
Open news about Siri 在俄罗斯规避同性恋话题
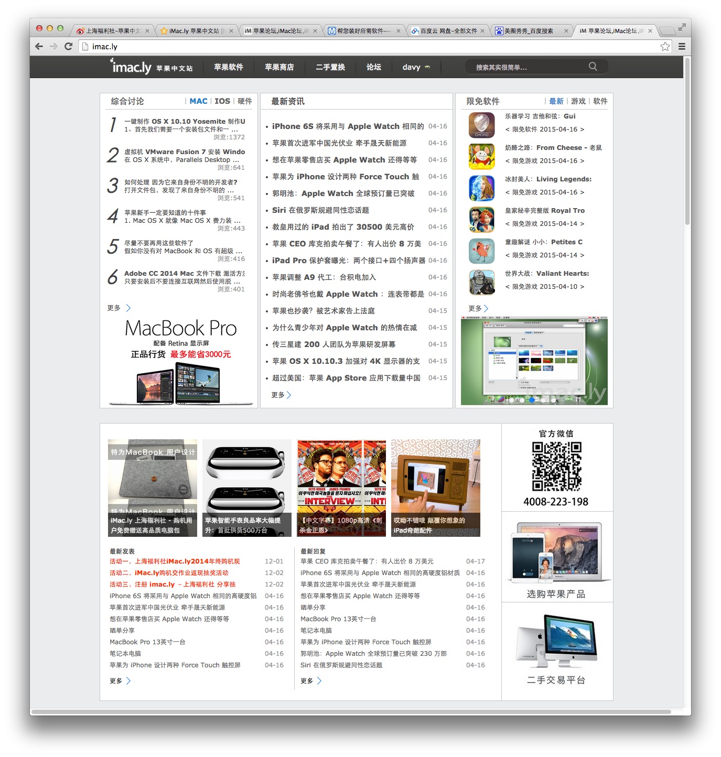pos(320,210)
